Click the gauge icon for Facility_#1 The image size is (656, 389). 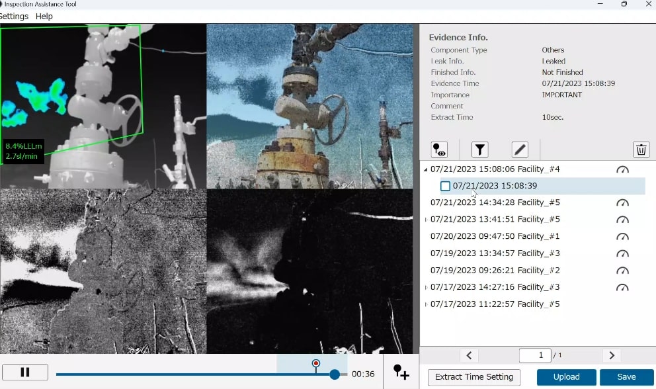622,237
